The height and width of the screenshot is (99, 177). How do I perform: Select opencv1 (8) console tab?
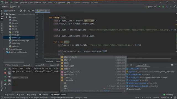[142, 65]
